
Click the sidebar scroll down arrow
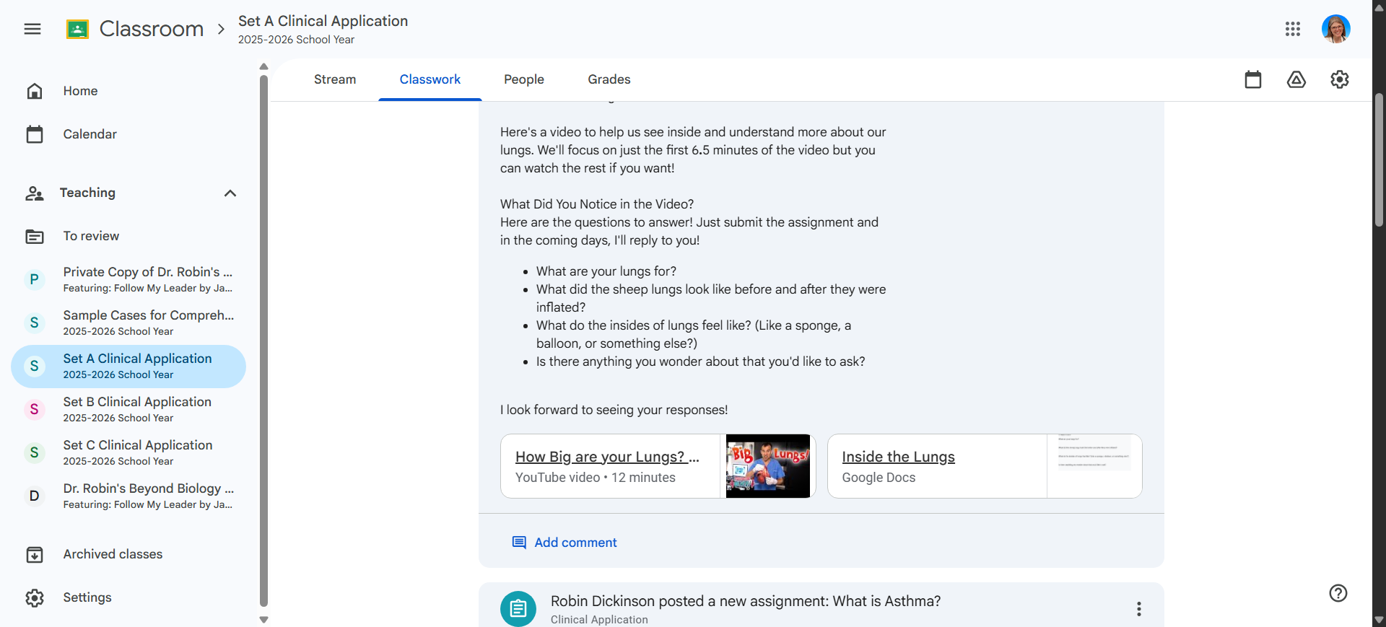pos(263,619)
